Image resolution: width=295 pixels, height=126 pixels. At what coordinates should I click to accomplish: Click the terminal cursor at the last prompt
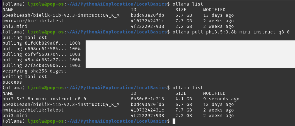174,121
